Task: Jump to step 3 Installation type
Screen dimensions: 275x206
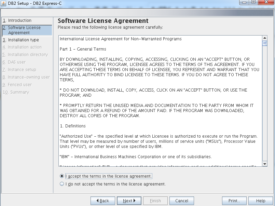Action: (x=21, y=40)
